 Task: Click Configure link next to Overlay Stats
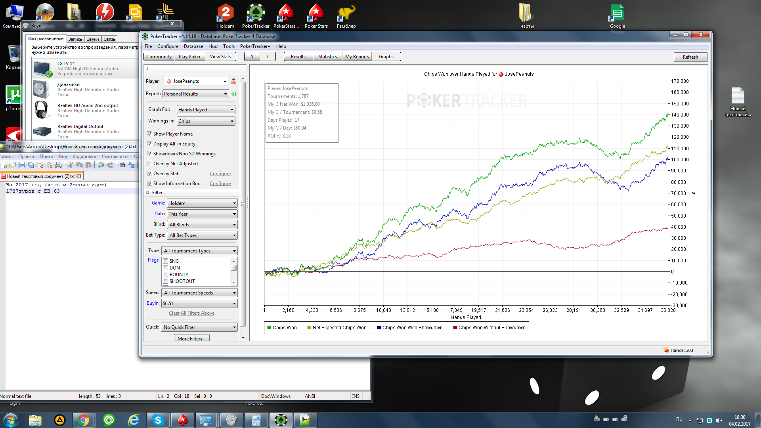pyautogui.click(x=220, y=174)
